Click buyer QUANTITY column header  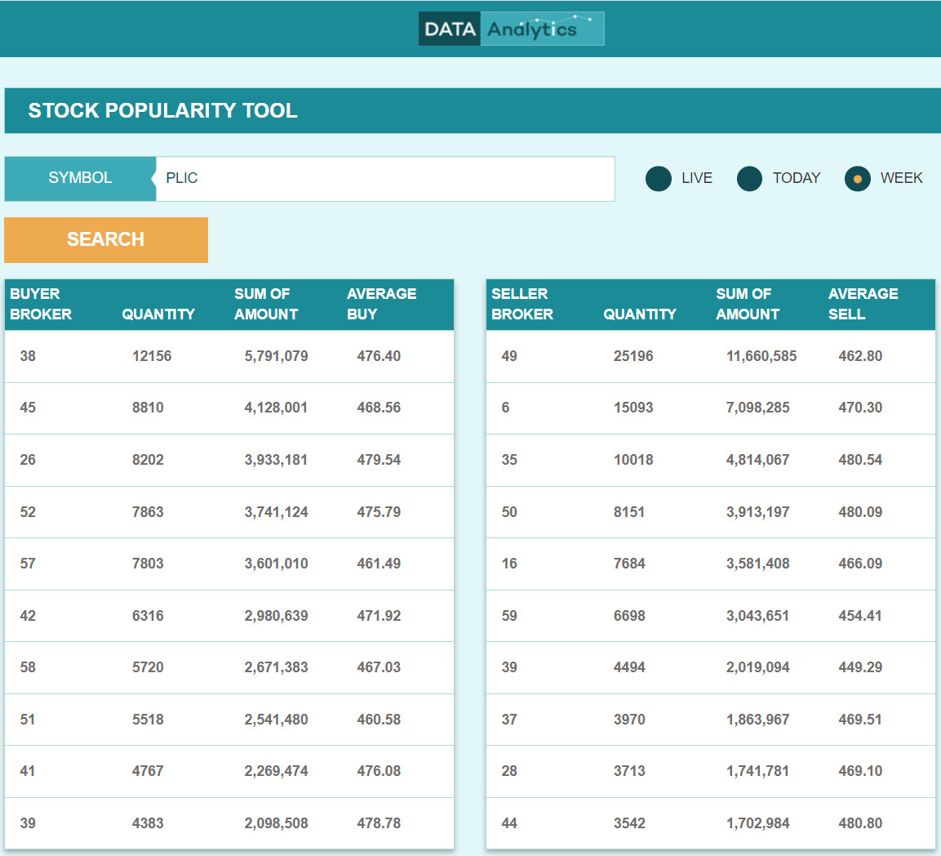click(x=158, y=314)
